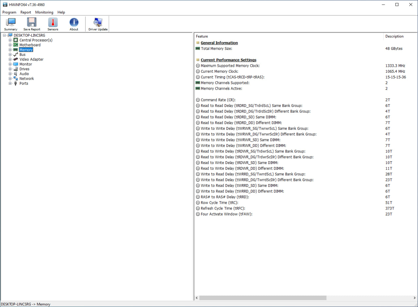Image resolution: width=418 pixels, height=307 pixels.
Task: Click the 15-15-15-36 timing value
Action: pos(395,77)
